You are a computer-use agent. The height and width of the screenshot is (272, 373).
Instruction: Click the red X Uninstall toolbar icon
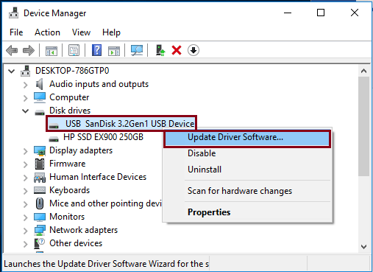point(177,50)
